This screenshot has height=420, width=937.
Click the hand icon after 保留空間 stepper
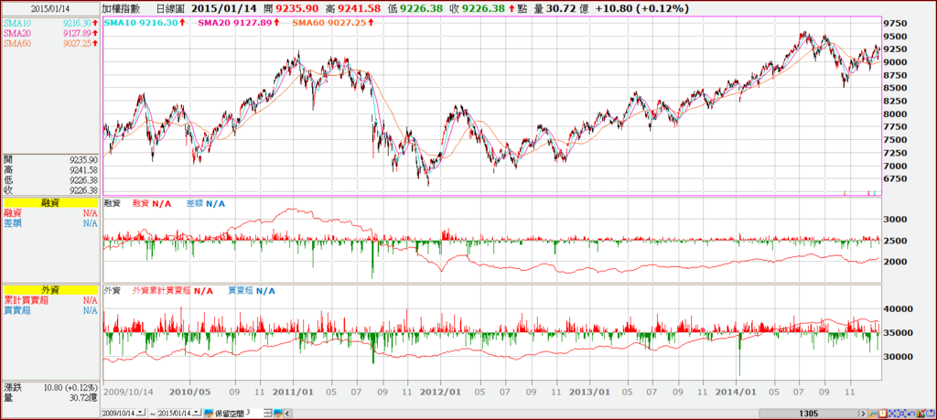[x=278, y=413]
